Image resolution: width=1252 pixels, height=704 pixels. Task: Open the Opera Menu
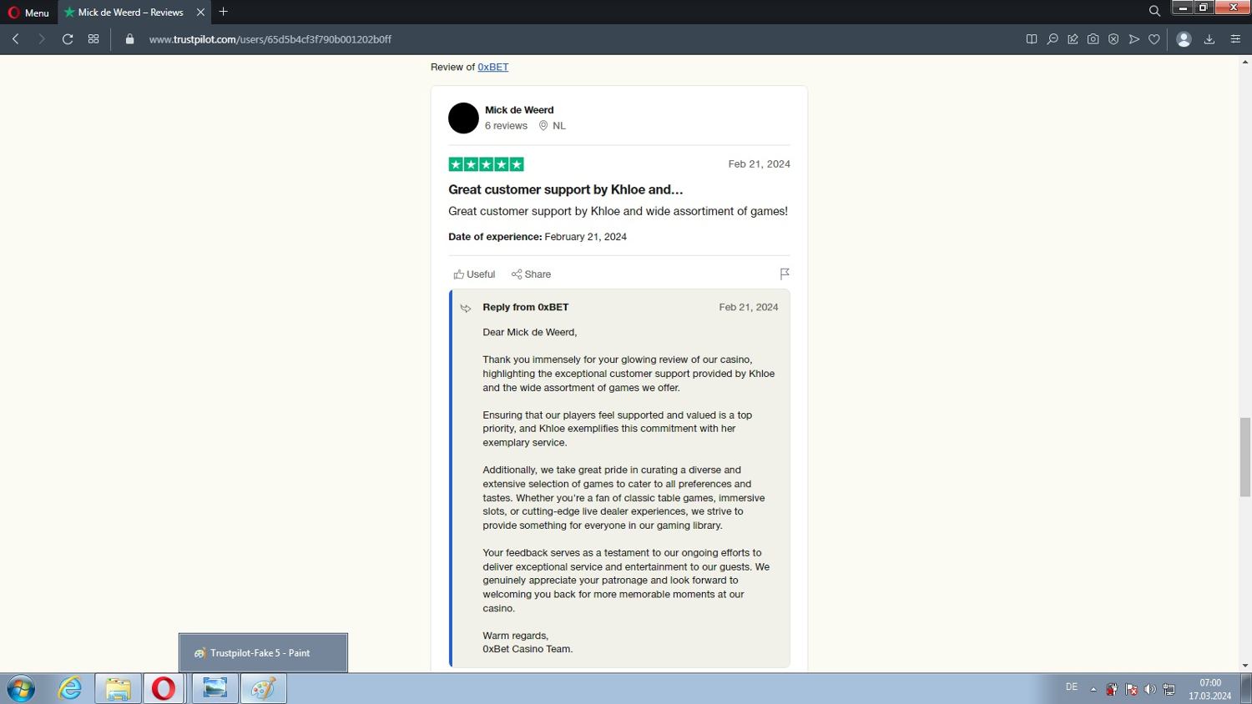coord(28,13)
